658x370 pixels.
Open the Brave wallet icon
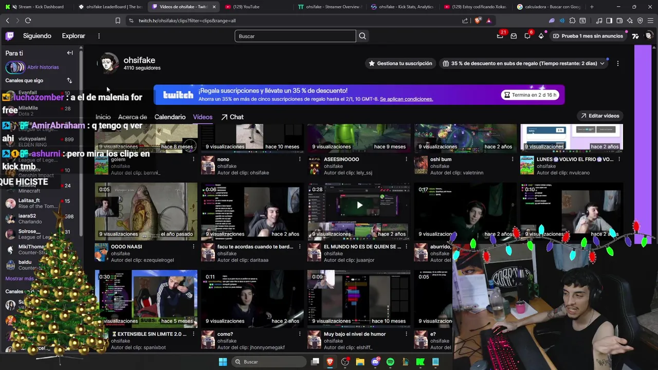click(x=619, y=21)
